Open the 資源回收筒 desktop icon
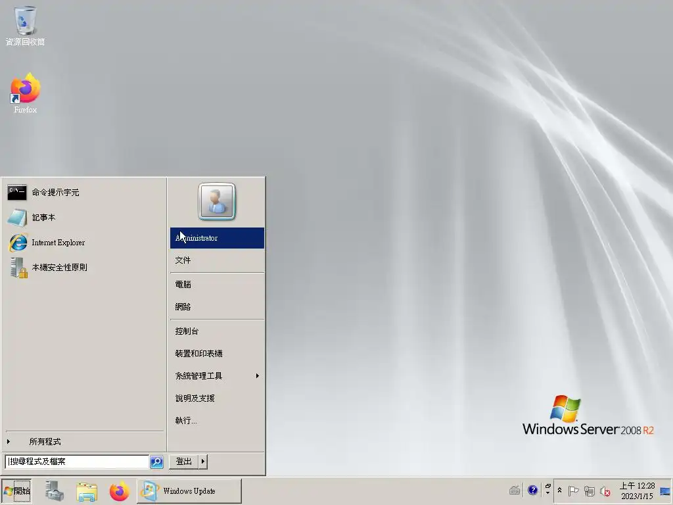 click(x=25, y=26)
